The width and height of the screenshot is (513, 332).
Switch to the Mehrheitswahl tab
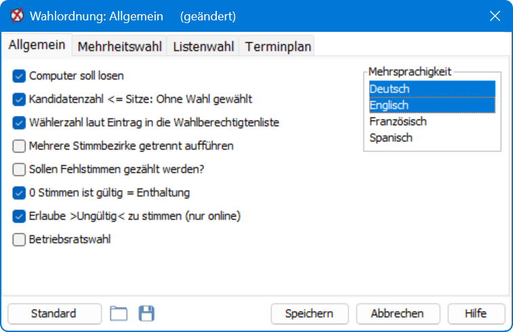point(120,47)
